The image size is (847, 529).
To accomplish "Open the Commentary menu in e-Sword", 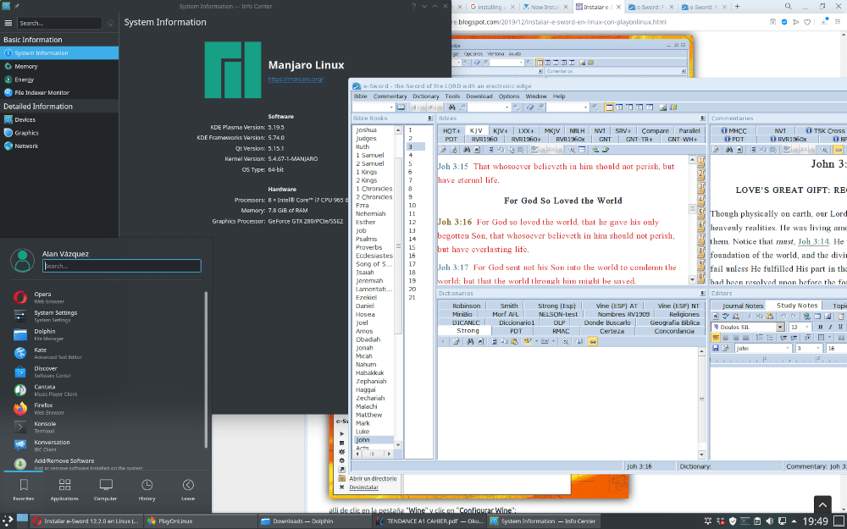I will click(390, 96).
